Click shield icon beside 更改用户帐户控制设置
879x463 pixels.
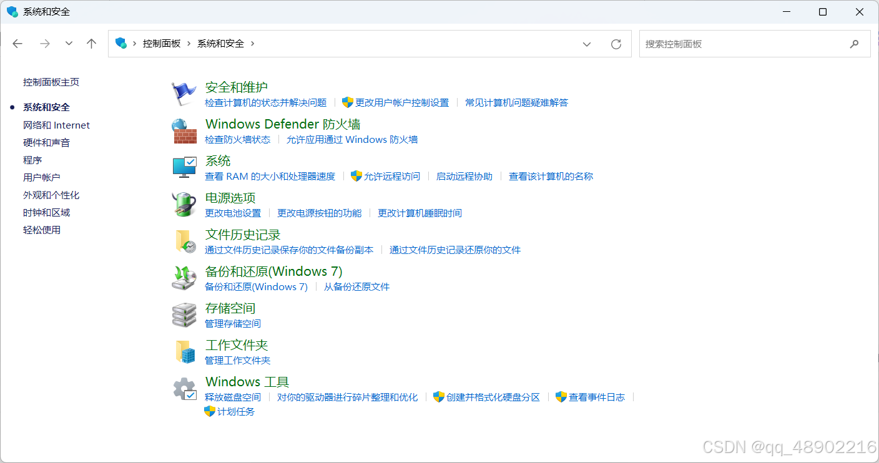point(348,102)
